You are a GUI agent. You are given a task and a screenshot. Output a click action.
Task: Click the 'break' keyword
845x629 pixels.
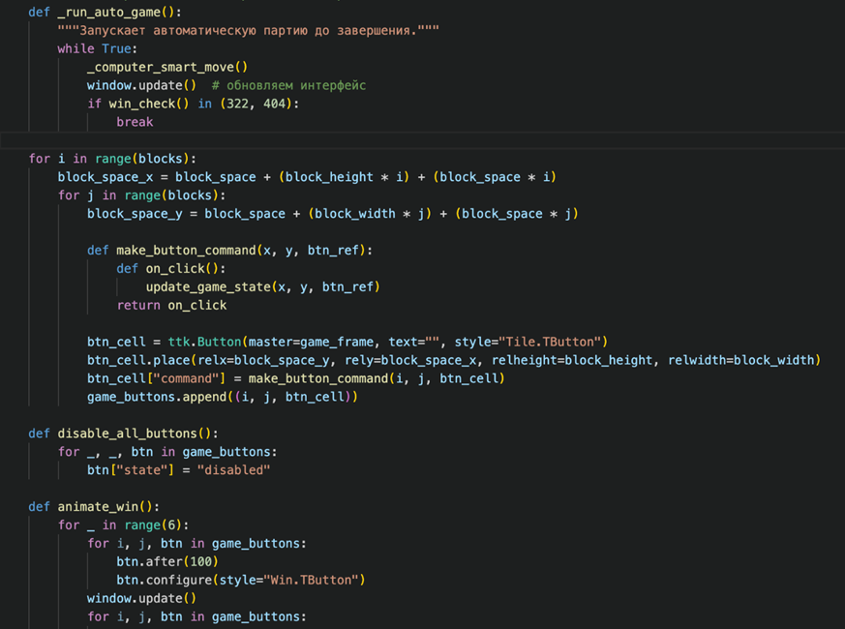coord(135,122)
